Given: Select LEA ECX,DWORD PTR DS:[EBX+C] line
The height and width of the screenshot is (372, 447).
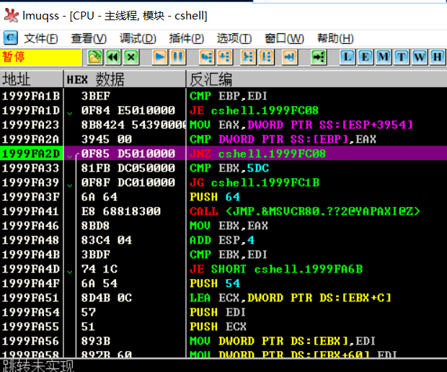Looking at the screenshot, I should (x=291, y=298).
